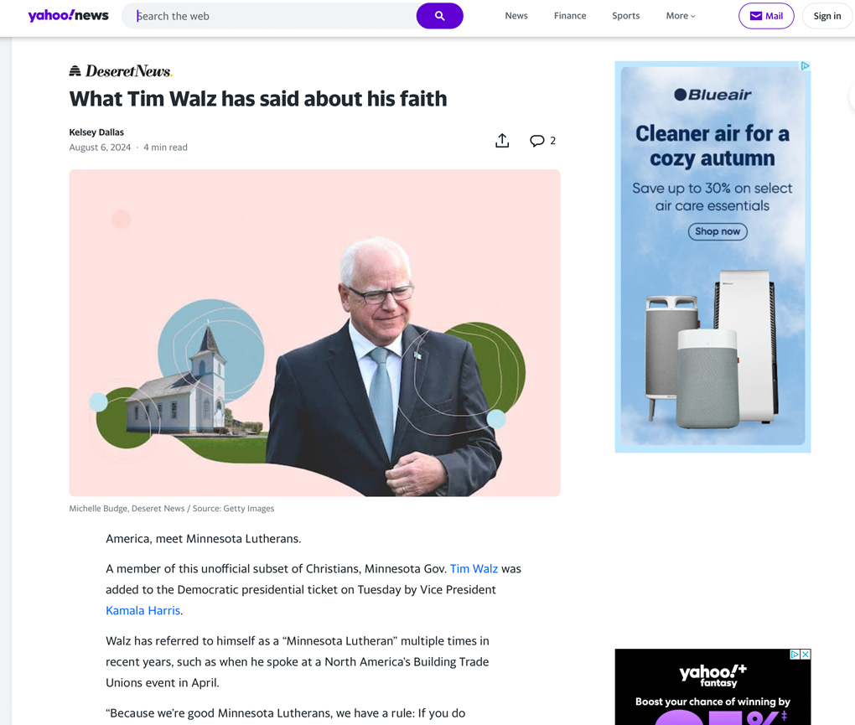The height and width of the screenshot is (725, 855).
Task: Open the article share icon
Action: click(x=502, y=141)
